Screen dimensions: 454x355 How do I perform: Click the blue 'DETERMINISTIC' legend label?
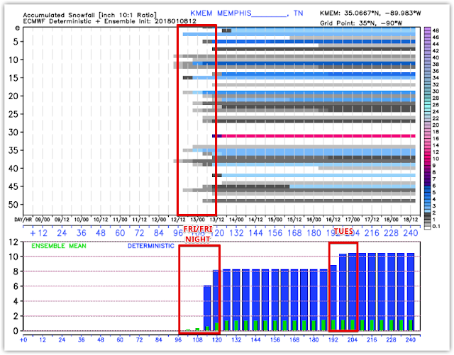tap(151, 246)
